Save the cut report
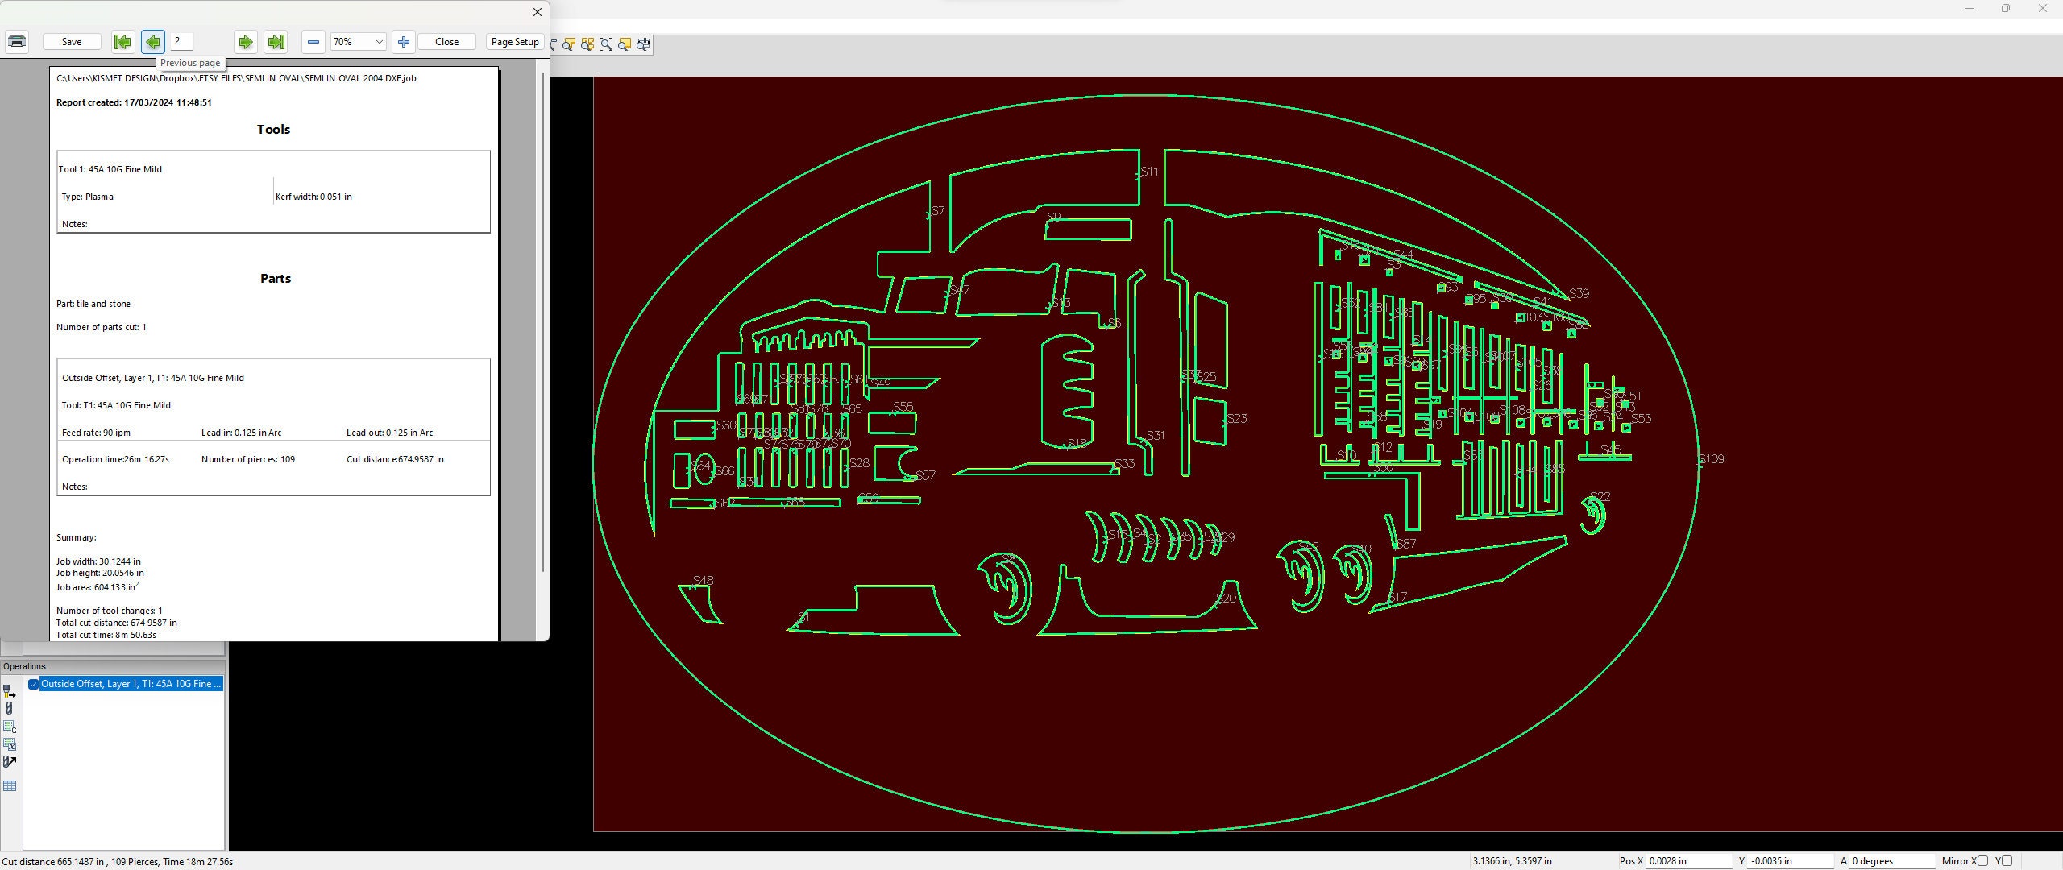 [x=71, y=41]
